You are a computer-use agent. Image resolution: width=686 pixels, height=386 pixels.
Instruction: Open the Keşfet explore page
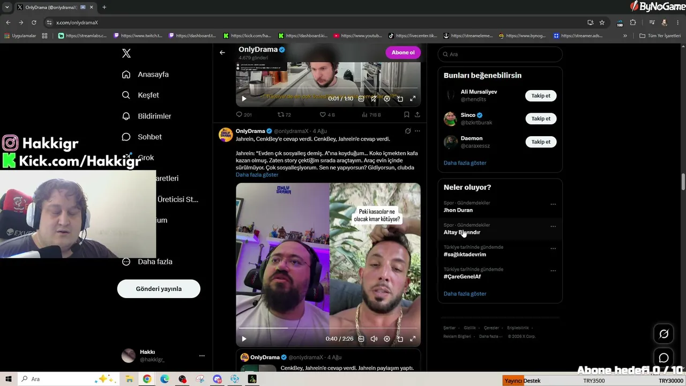click(140, 95)
